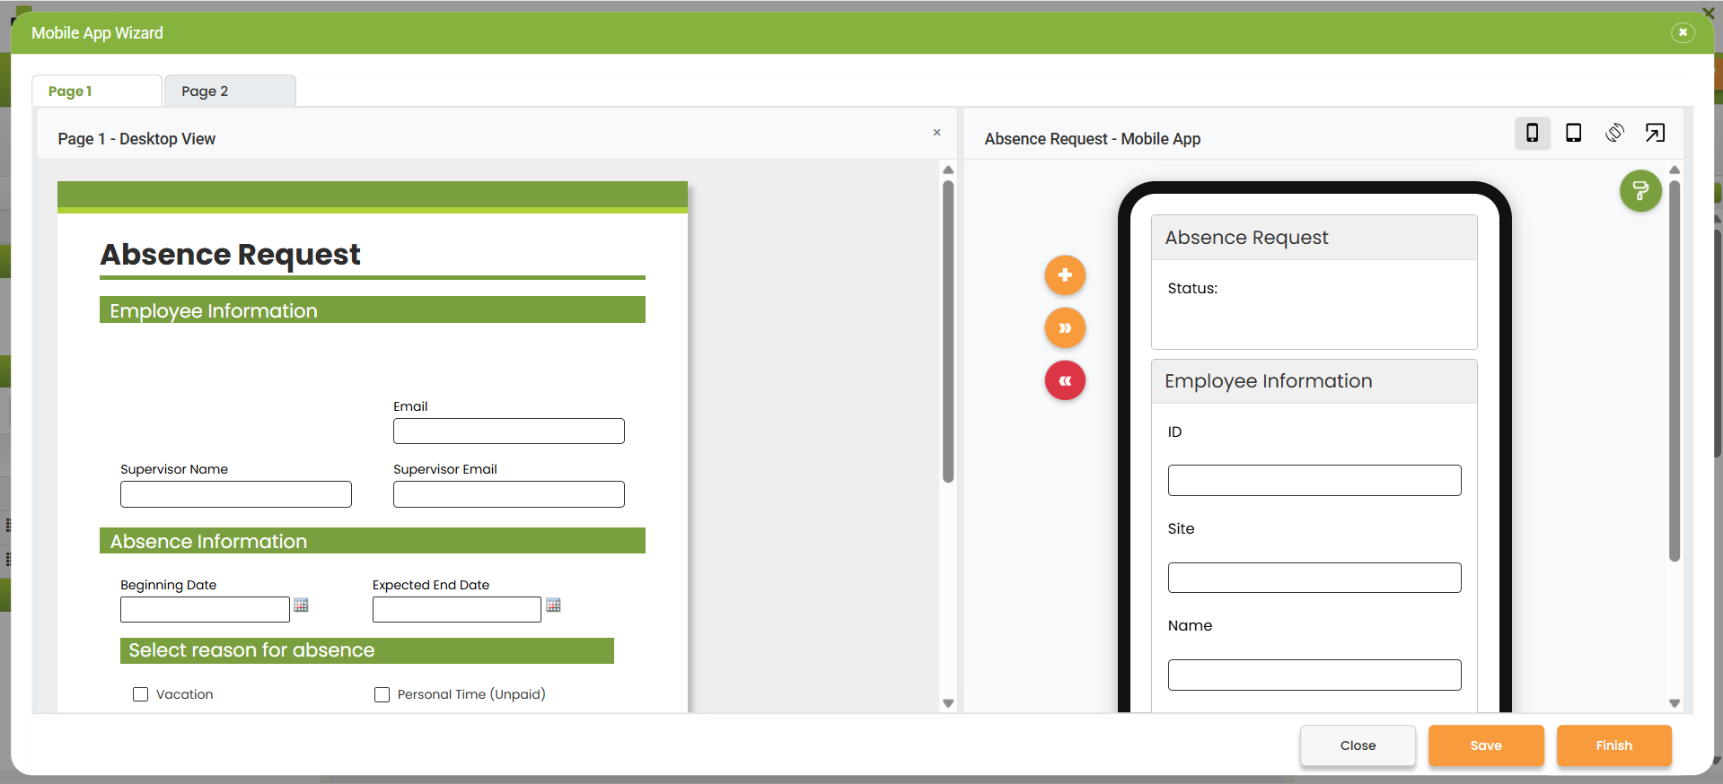Click the Supervisor Name input field
Image resolution: width=1723 pixels, height=784 pixels.
(x=236, y=494)
